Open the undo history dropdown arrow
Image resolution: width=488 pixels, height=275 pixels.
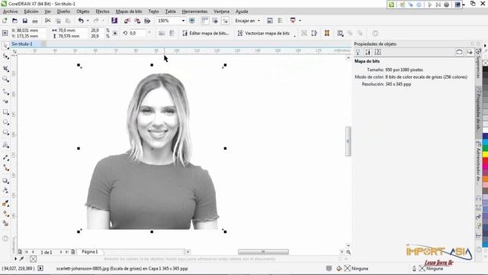88,21
